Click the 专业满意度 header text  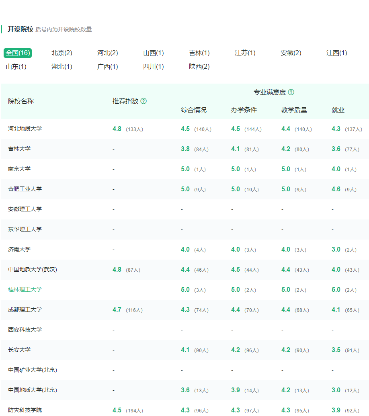coord(270,92)
